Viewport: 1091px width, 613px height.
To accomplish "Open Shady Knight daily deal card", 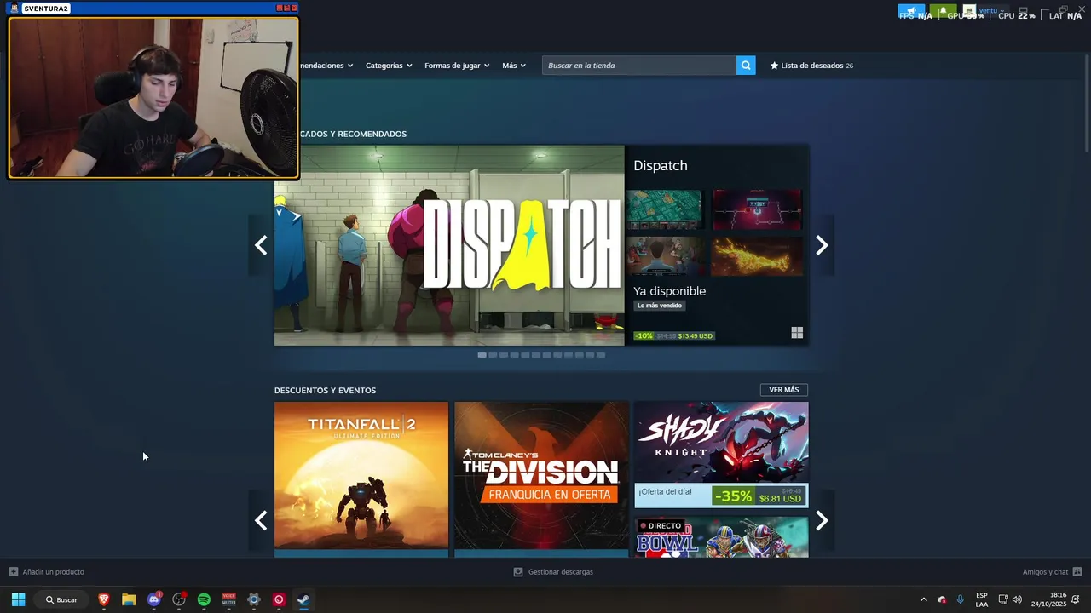I will pyautogui.click(x=721, y=455).
